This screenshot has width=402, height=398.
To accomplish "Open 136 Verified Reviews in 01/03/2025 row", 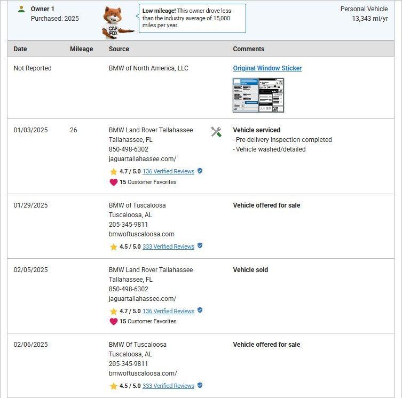I will pyautogui.click(x=168, y=171).
